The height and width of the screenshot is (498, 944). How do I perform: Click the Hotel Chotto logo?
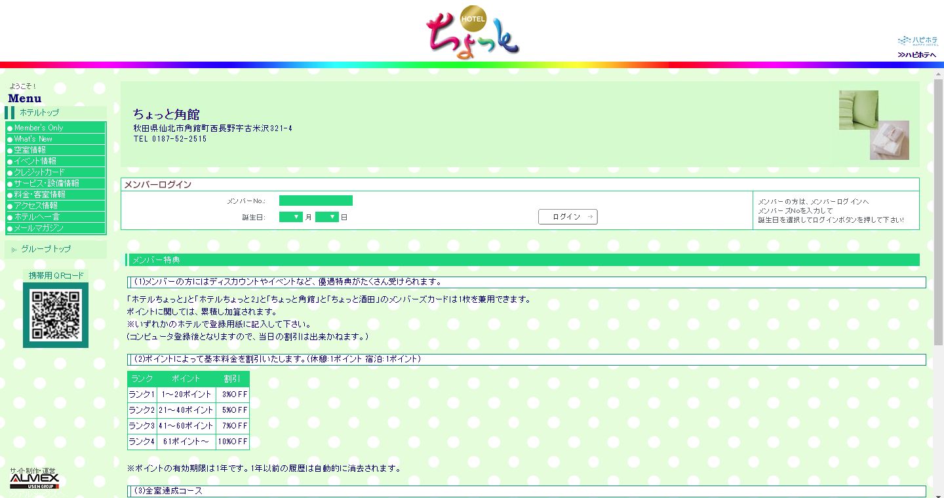point(472,33)
